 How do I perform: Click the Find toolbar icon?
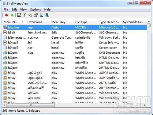pos(41,15)
